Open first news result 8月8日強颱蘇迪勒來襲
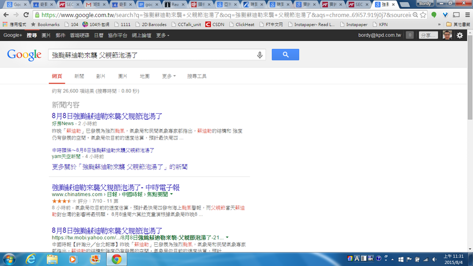The height and width of the screenshot is (266, 473). (x=107, y=116)
